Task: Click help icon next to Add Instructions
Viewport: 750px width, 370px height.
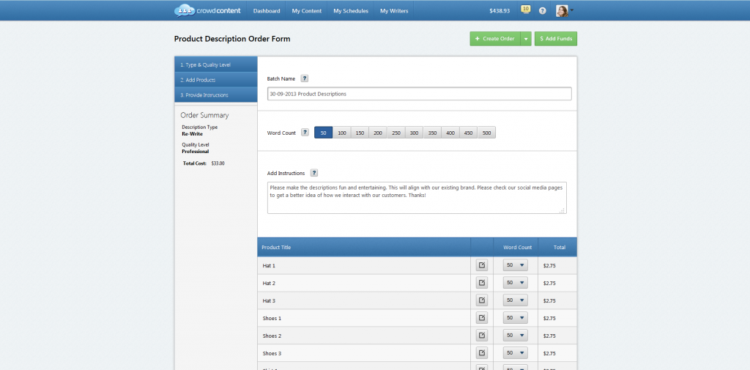Action: coord(314,173)
